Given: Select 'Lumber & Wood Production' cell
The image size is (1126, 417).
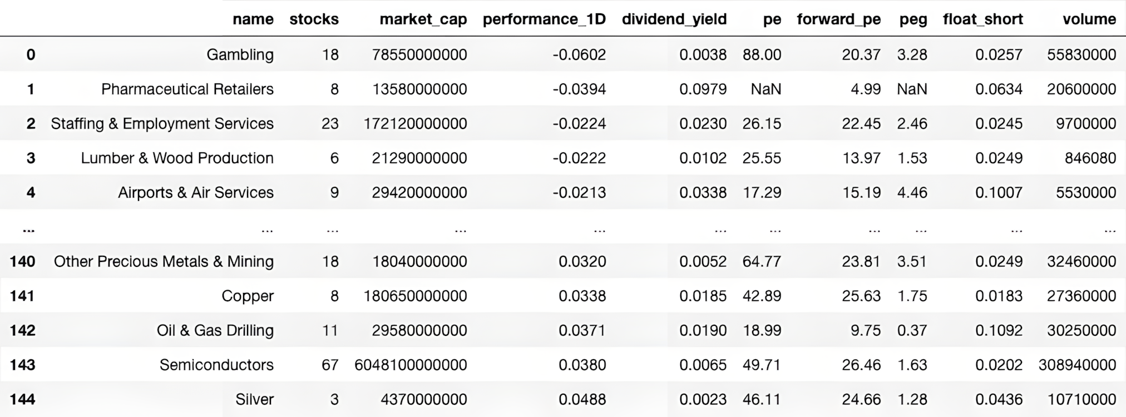Looking at the screenshot, I should click(x=177, y=158).
